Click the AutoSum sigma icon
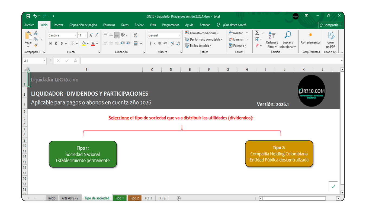The height and width of the screenshot is (213, 366). [x=257, y=33]
